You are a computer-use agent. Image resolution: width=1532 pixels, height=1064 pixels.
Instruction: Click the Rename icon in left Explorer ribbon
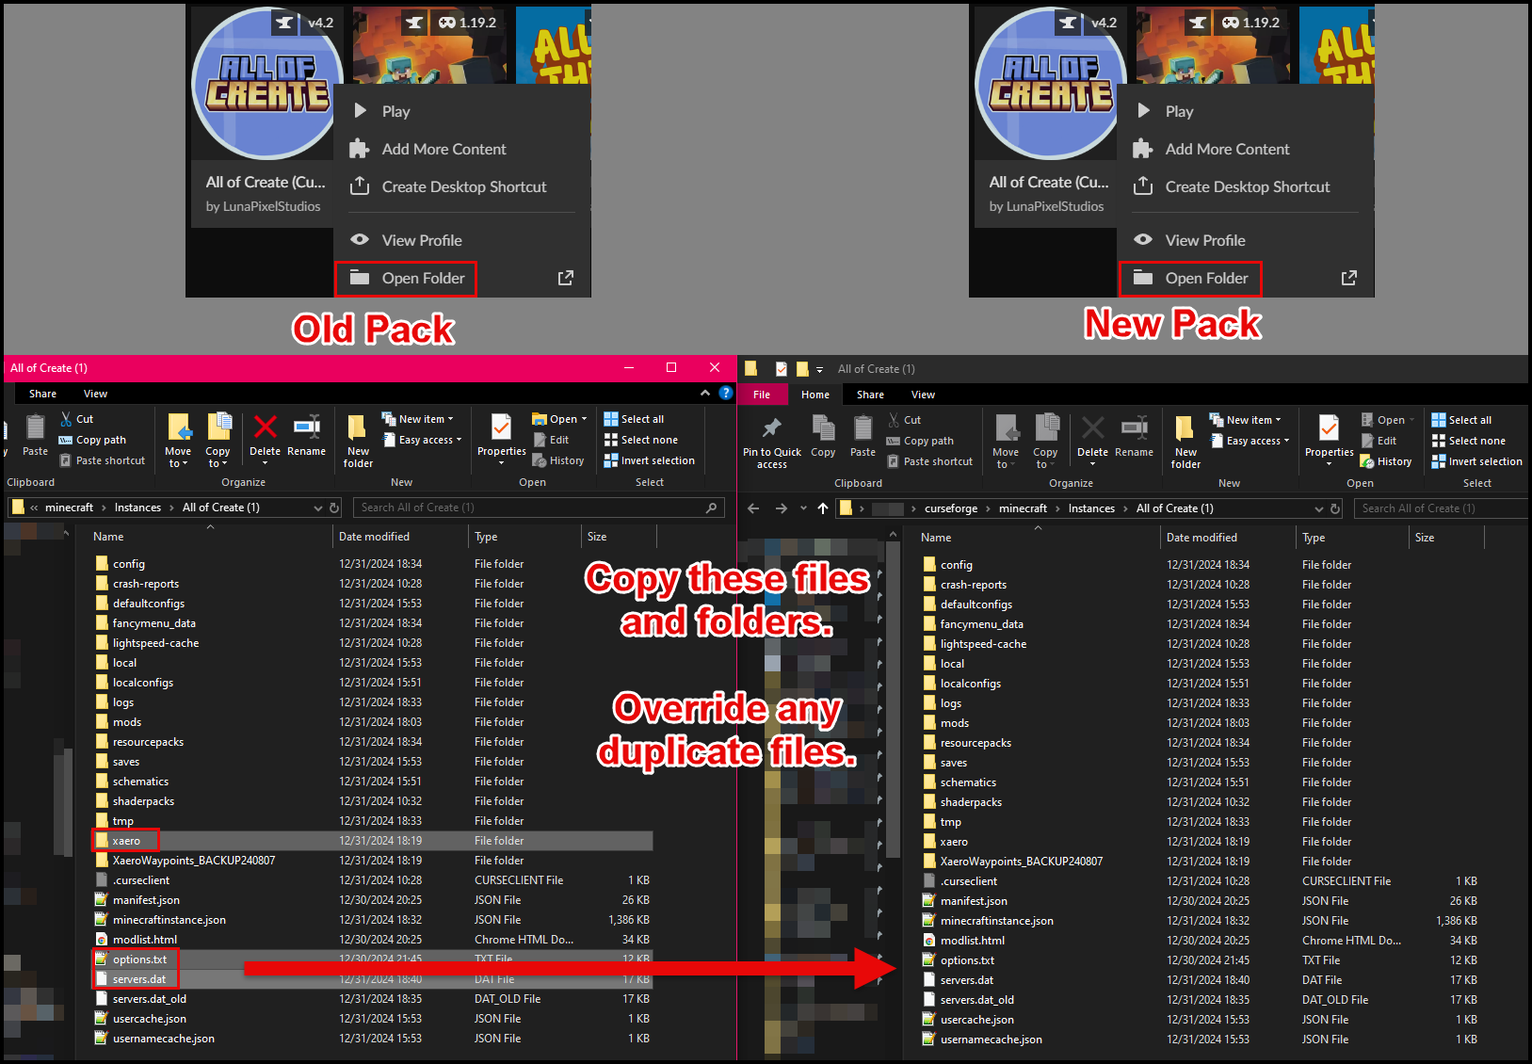306,428
